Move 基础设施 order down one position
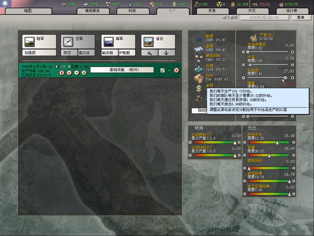Screen dimensions: 314x236 click(x=69, y=73)
